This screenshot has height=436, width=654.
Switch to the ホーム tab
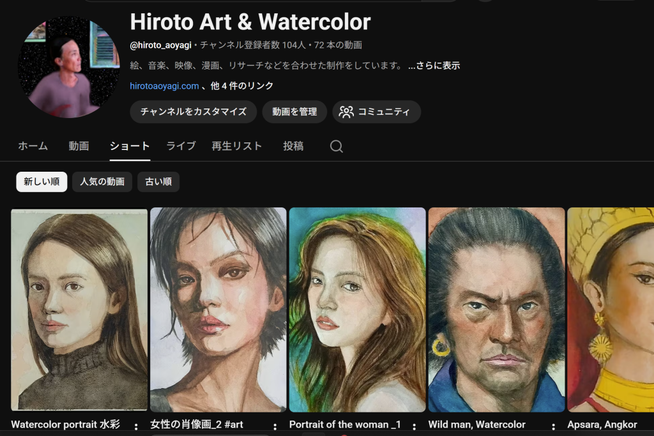point(33,146)
